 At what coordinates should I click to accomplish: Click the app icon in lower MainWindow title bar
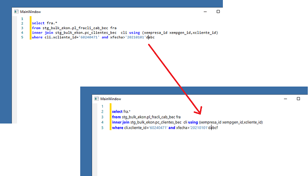[96, 99]
